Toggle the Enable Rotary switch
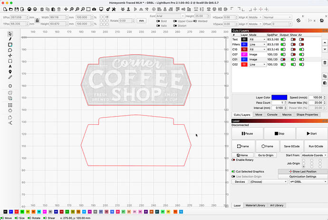Viewport: 328px width, 220px height. [x=234, y=160]
